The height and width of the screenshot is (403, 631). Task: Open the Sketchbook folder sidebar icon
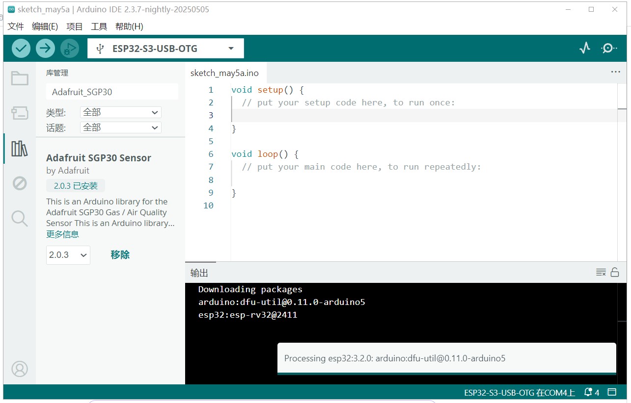[x=20, y=78]
